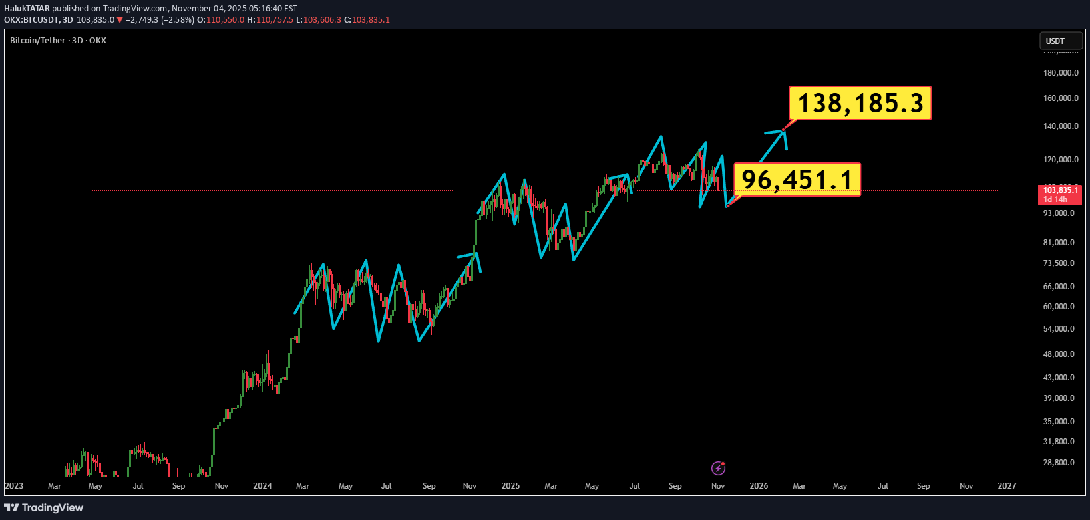Click the 96,451.1 yellow price label
The width and height of the screenshot is (1090, 520).
pos(797,180)
